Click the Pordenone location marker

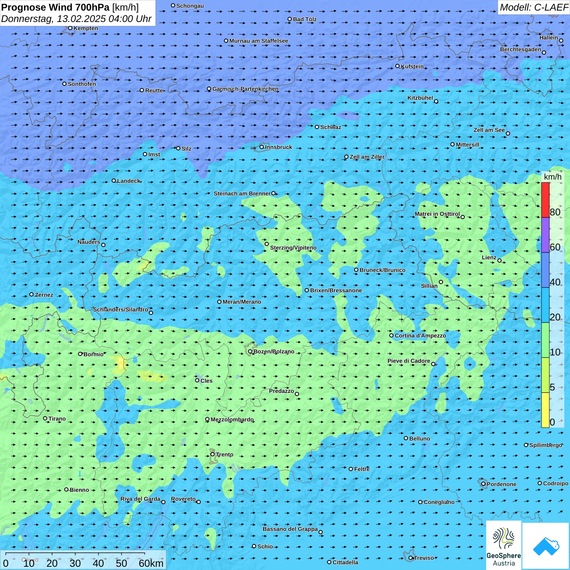(484, 484)
